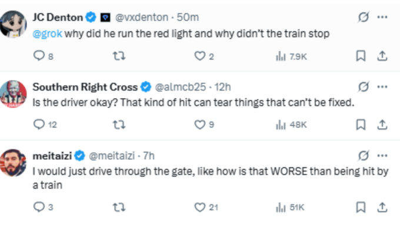The height and width of the screenshot is (225, 400).
Task: Open more options menu for JC Denton's tweet
Action: coord(382,17)
